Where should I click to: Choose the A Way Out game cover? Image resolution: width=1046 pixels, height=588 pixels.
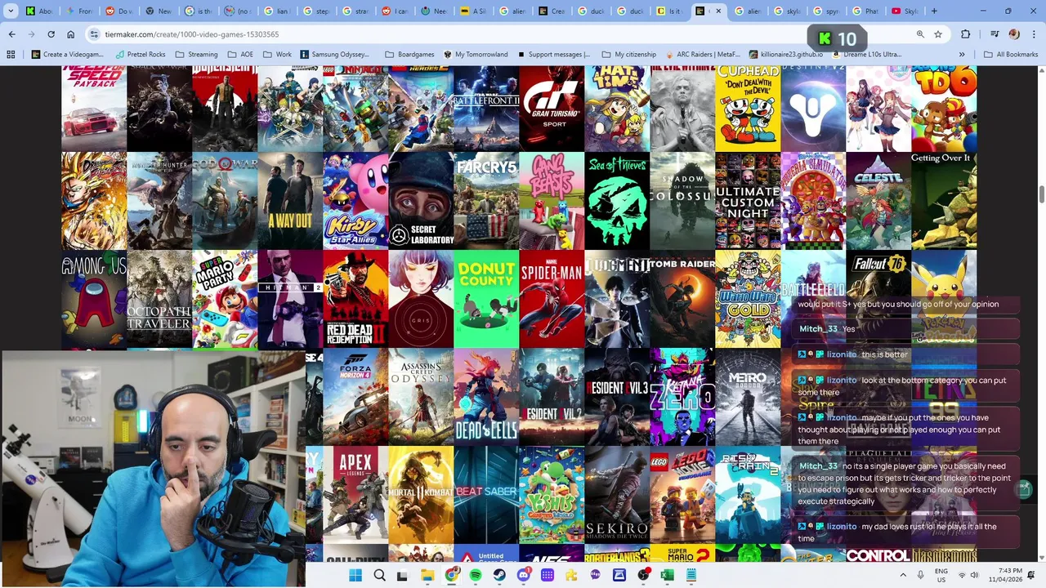point(290,200)
